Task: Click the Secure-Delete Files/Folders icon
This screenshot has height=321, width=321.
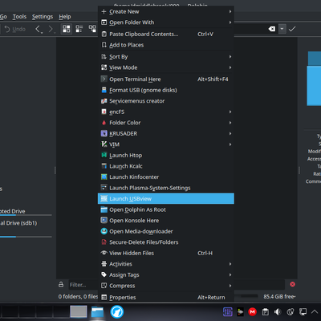Action: (x=104, y=242)
